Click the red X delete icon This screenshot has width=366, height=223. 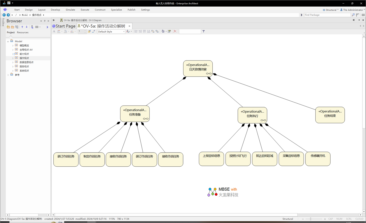tap(175, 32)
